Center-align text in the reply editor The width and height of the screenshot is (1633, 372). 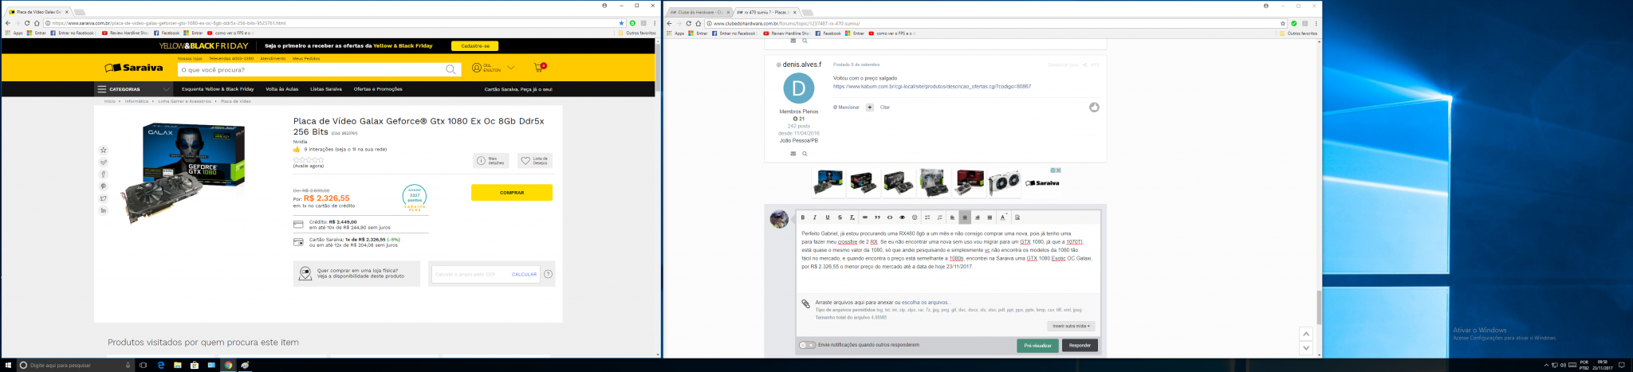965,217
